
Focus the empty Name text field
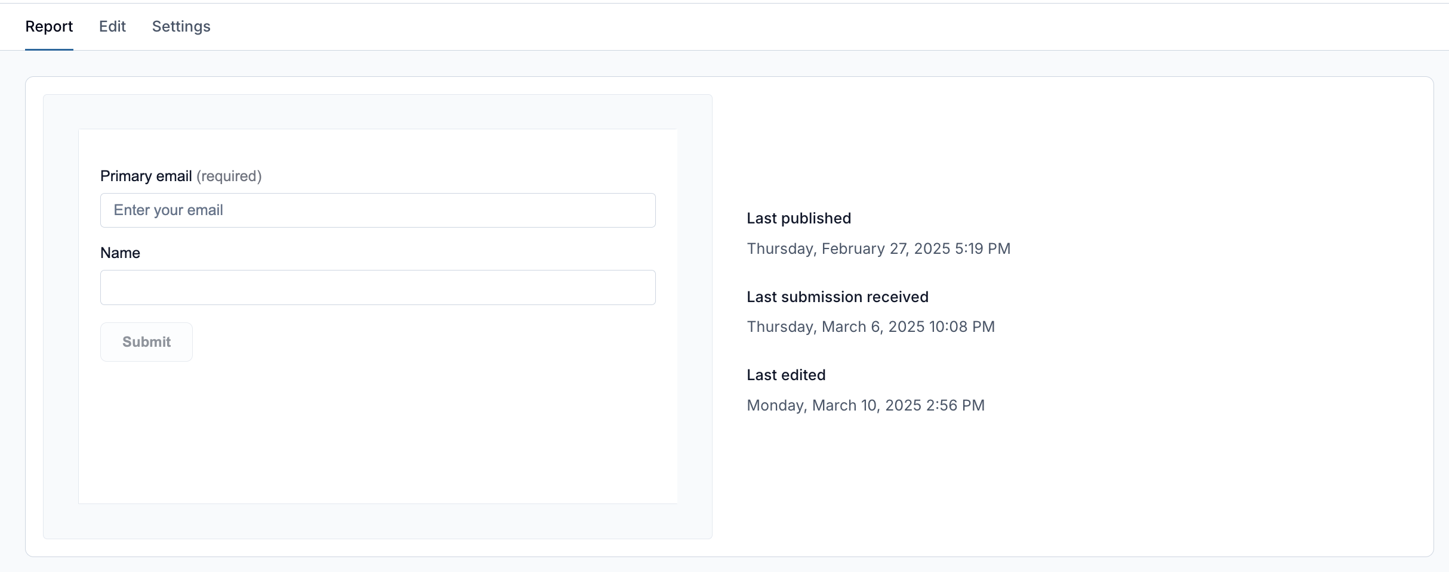point(377,287)
